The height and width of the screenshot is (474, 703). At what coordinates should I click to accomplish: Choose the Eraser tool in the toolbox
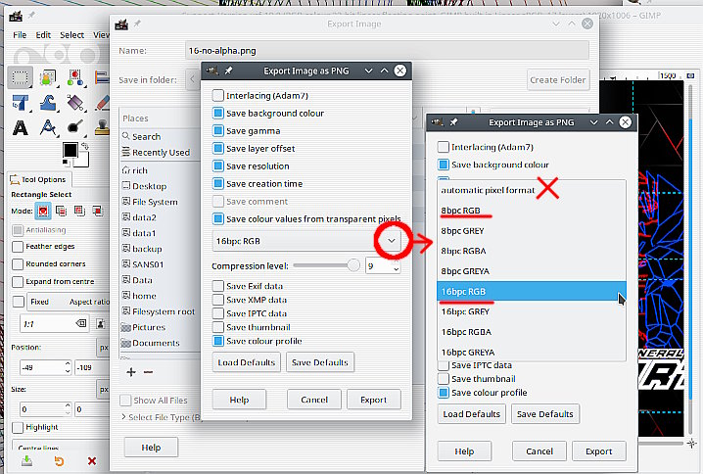[x=103, y=103]
